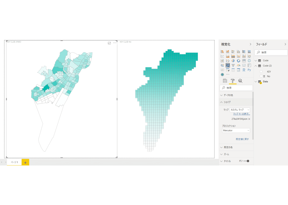Select the line chart visual
This screenshot has width=288, height=205.
(222, 56)
